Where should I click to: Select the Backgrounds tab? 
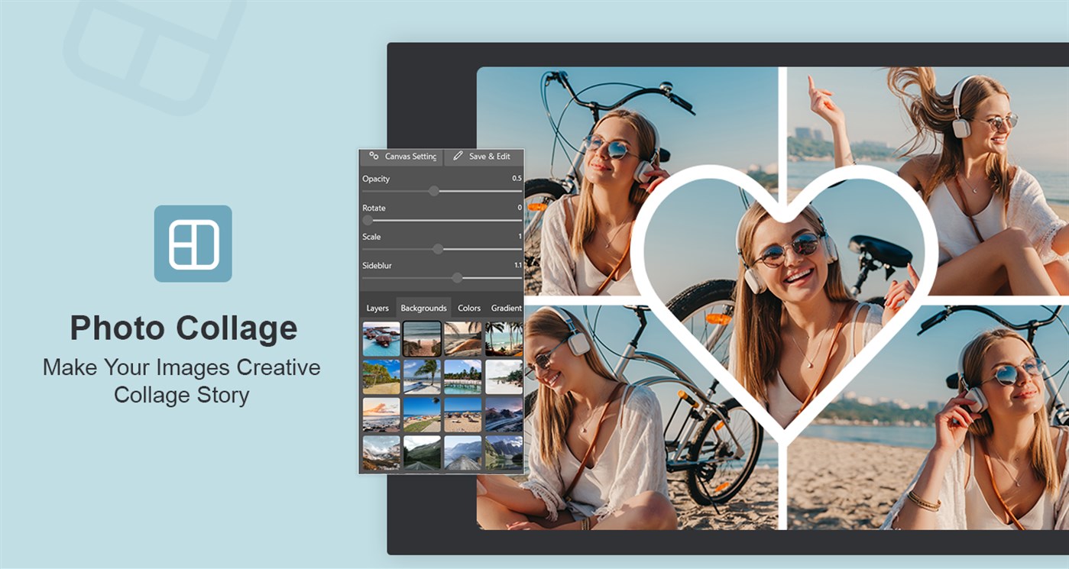click(426, 308)
